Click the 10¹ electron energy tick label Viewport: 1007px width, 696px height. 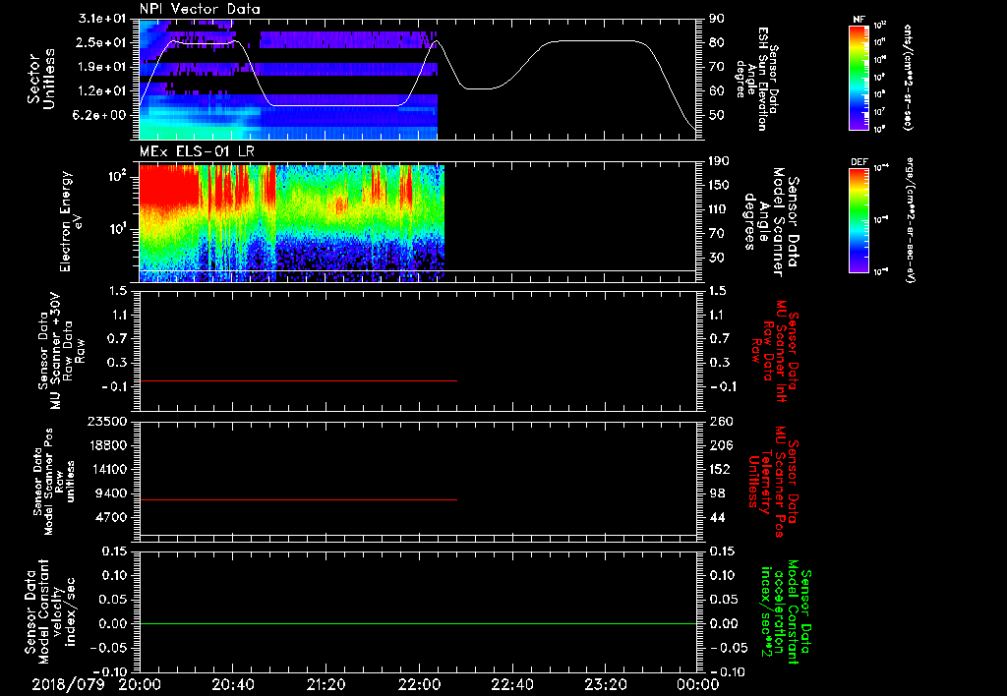click(x=116, y=229)
